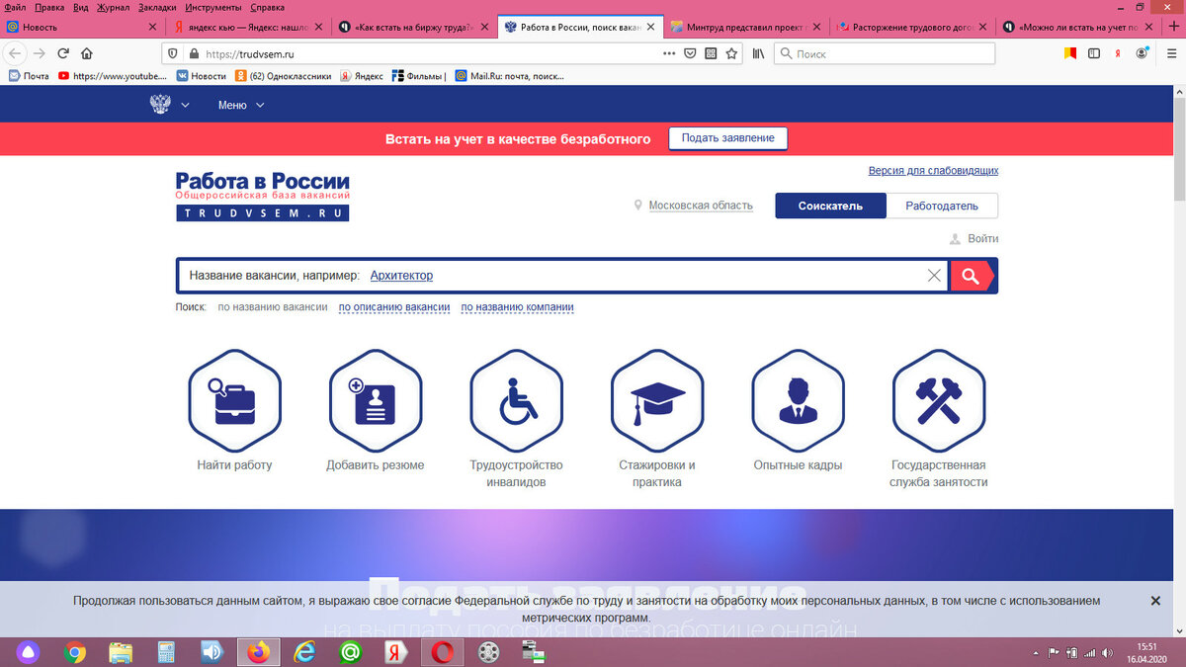Switch to Как встать на биржу труда tab
The height and width of the screenshot is (667, 1186).
click(x=412, y=27)
